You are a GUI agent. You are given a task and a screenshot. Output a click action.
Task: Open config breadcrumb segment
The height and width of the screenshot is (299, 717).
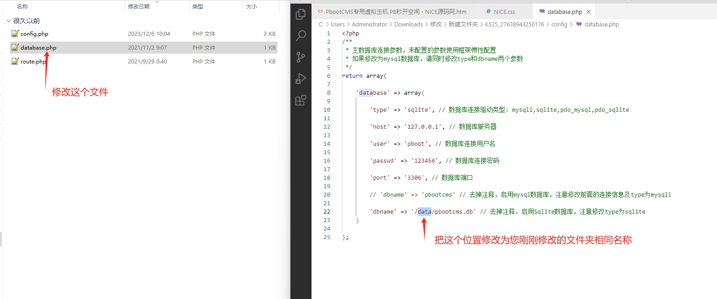tap(559, 24)
